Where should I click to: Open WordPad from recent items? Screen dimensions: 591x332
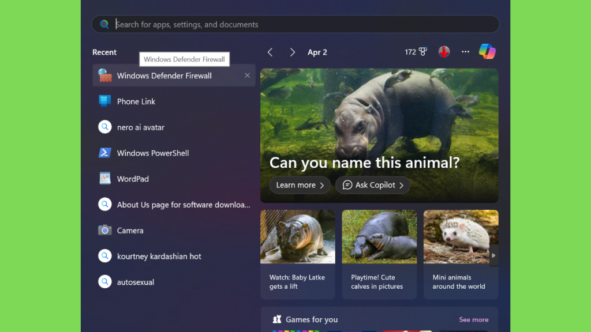[x=174, y=179]
